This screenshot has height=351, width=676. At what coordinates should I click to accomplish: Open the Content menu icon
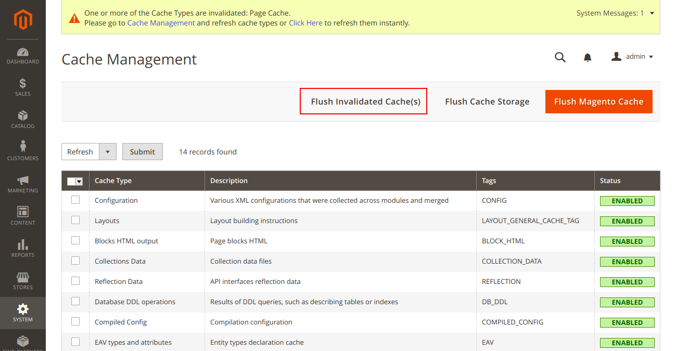23,212
